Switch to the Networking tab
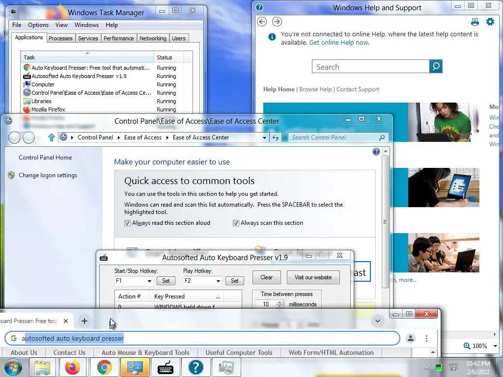 click(153, 38)
